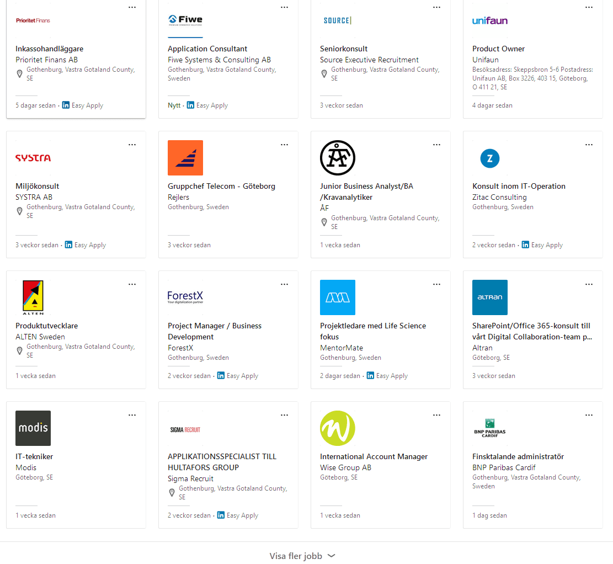Expand the Visa fler jobb chevron
This screenshot has width=613, height=564.
tap(331, 556)
